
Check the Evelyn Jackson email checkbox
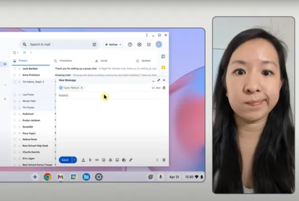pyautogui.click(x=15, y=120)
